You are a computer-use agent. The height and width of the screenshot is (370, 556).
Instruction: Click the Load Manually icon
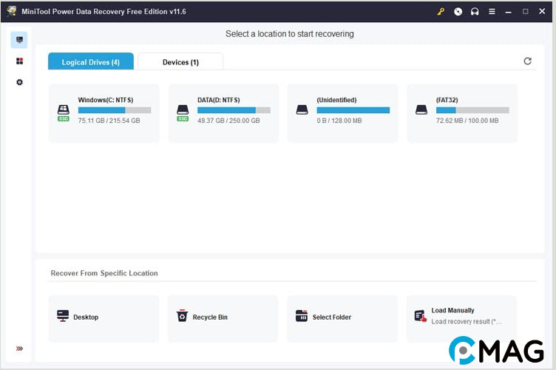421,316
